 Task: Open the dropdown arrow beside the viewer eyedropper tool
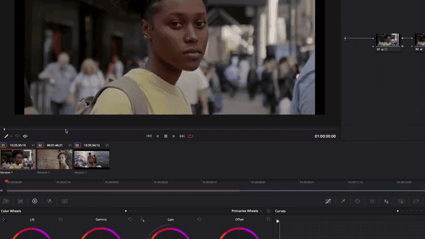click(11, 136)
